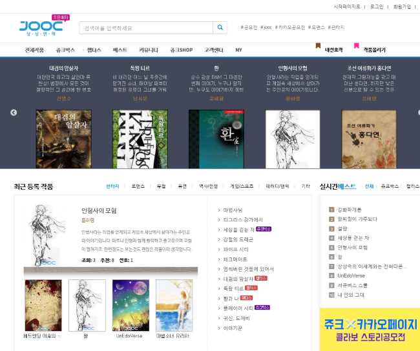Click the pink bookmark ribbon icon

click(x=356, y=45)
